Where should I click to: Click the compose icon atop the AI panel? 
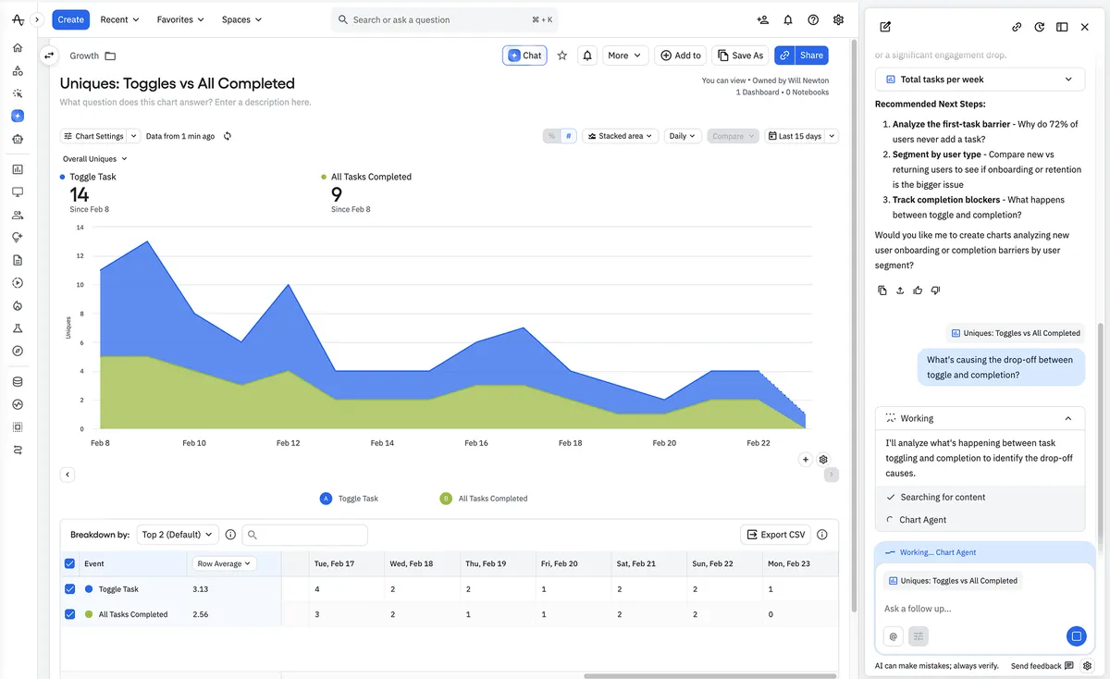pyautogui.click(x=884, y=27)
